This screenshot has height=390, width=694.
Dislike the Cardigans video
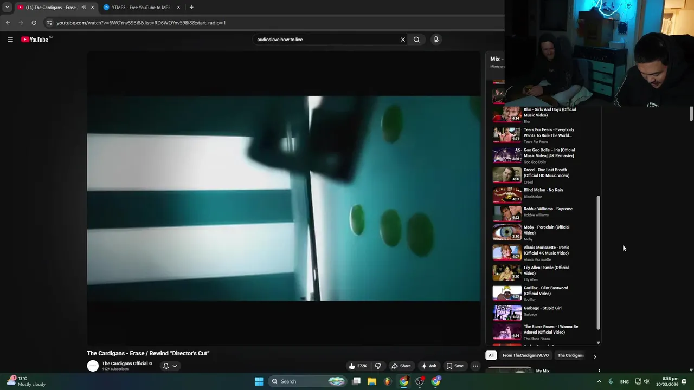coord(378,366)
